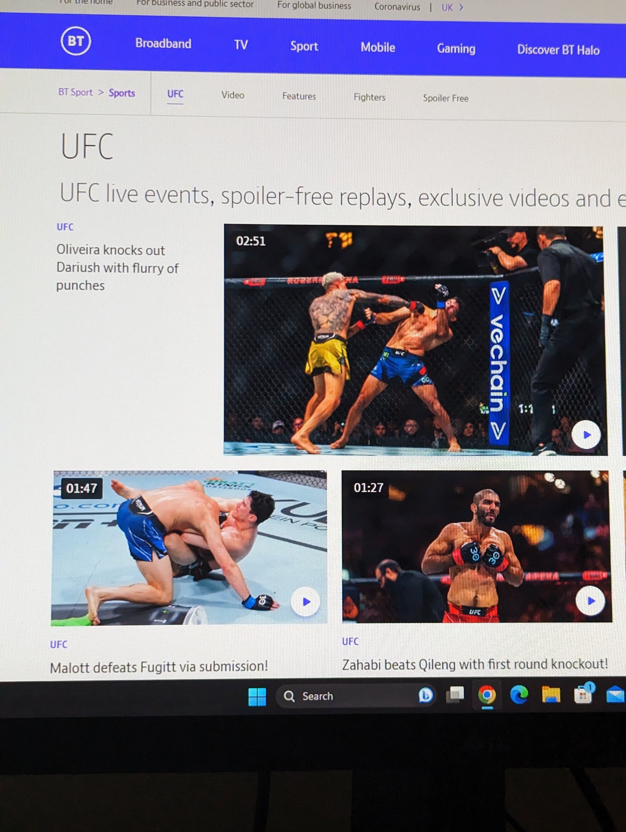Go to BT Sport breadcrumb link

pos(76,92)
